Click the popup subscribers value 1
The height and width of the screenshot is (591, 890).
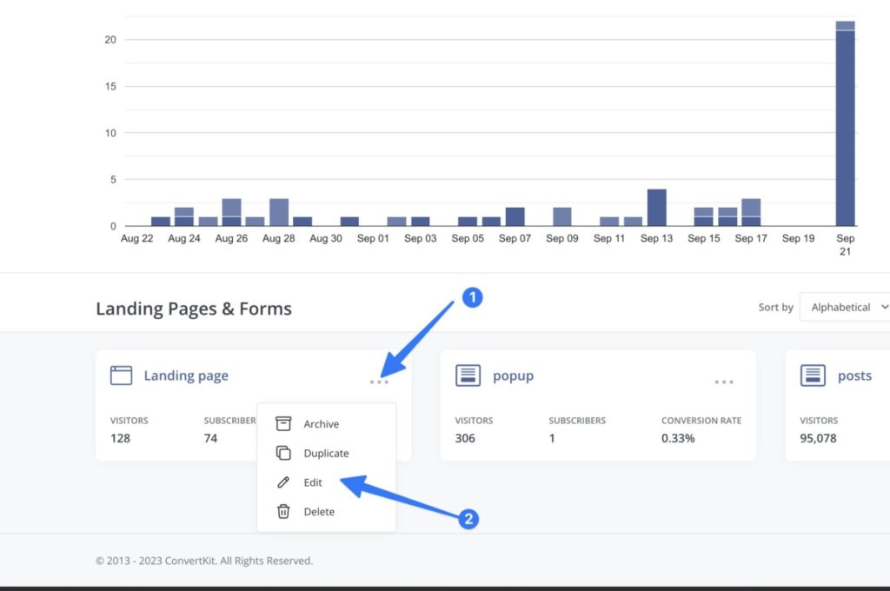pos(552,438)
